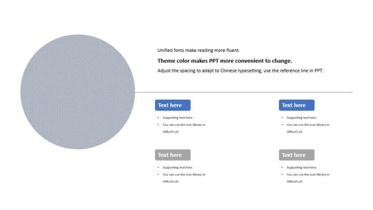Viewport: 373px width, 210px height.
Task: Click "Supporting text here." under lower-left gray button
Action: (x=178, y=168)
